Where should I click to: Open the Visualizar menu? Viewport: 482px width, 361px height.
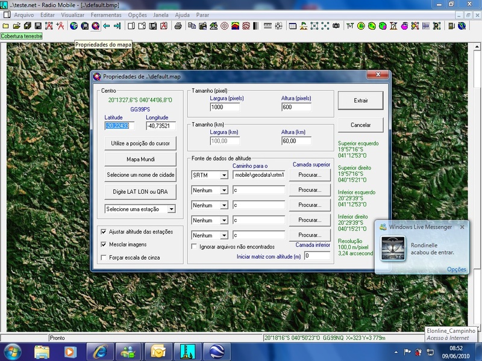point(73,14)
